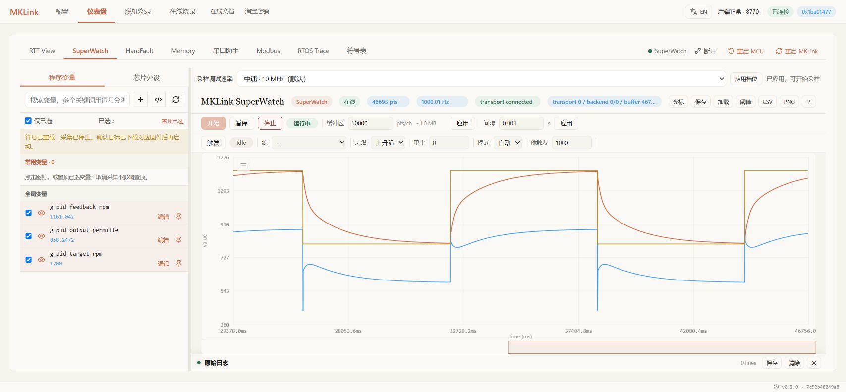This screenshot has height=392, width=846.
Task: Click the 预触发 1000 input field
Action: (x=571, y=143)
